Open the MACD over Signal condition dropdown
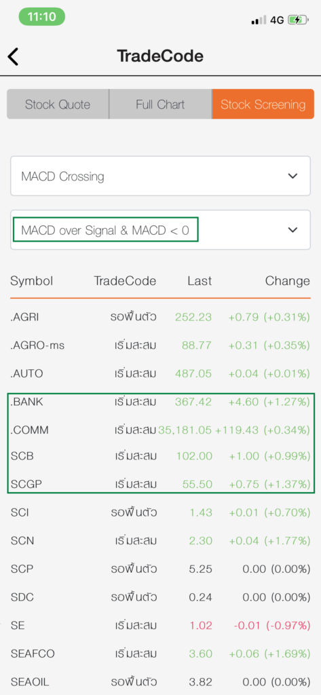321x695 pixels. coord(160,230)
